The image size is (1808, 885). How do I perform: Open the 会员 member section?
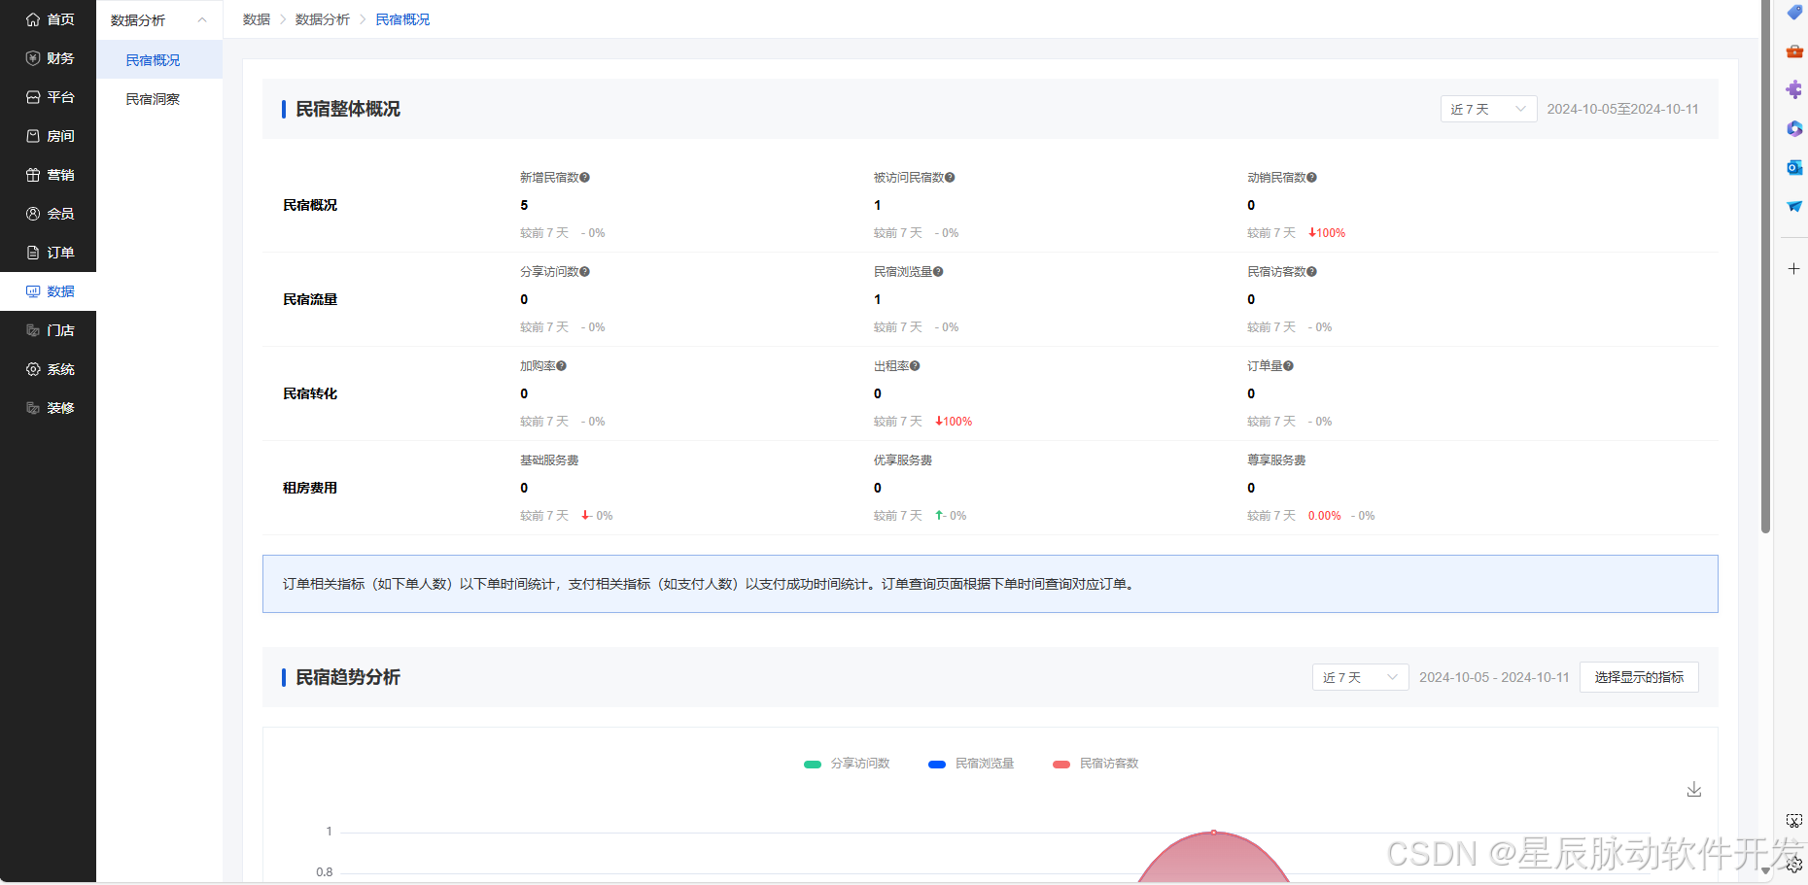(x=49, y=214)
